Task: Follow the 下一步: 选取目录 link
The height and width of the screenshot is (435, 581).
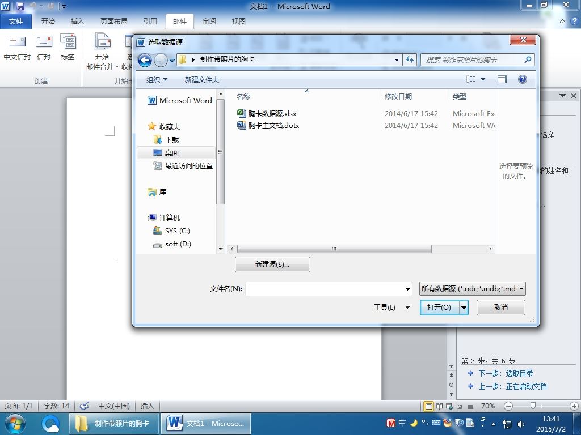Action: pyautogui.click(x=506, y=373)
